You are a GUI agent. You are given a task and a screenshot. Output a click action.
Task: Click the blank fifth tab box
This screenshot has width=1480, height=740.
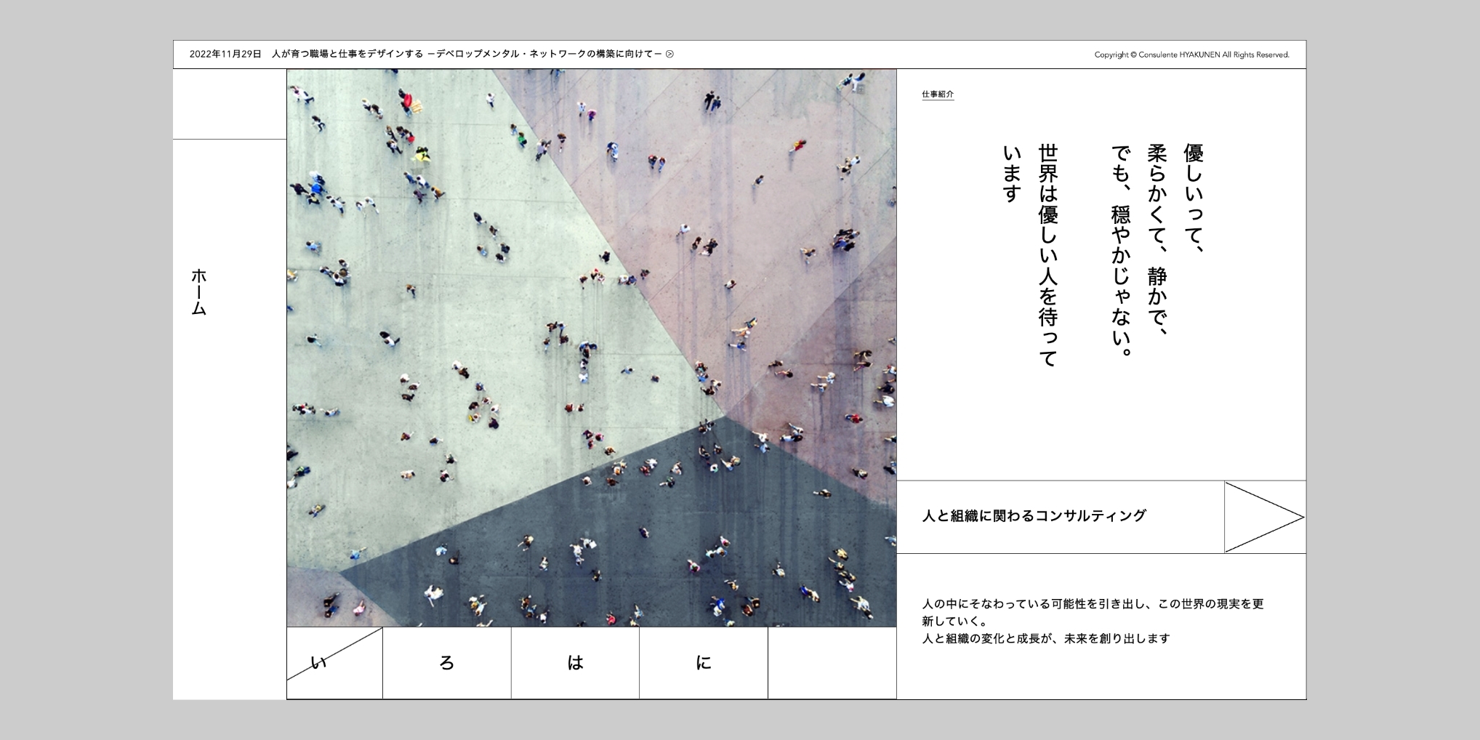pyautogui.click(x=832, y=662)
